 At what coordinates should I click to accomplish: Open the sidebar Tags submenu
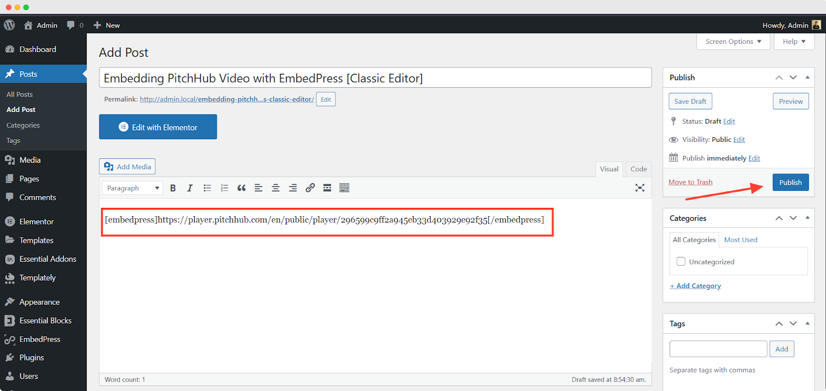click(13, 140)
